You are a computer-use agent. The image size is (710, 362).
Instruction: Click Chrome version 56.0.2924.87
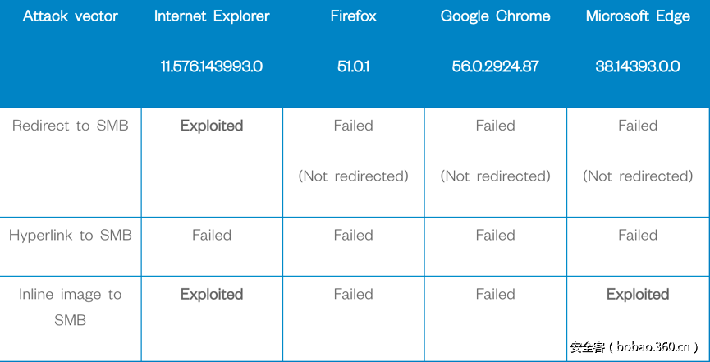pos(495,66)
